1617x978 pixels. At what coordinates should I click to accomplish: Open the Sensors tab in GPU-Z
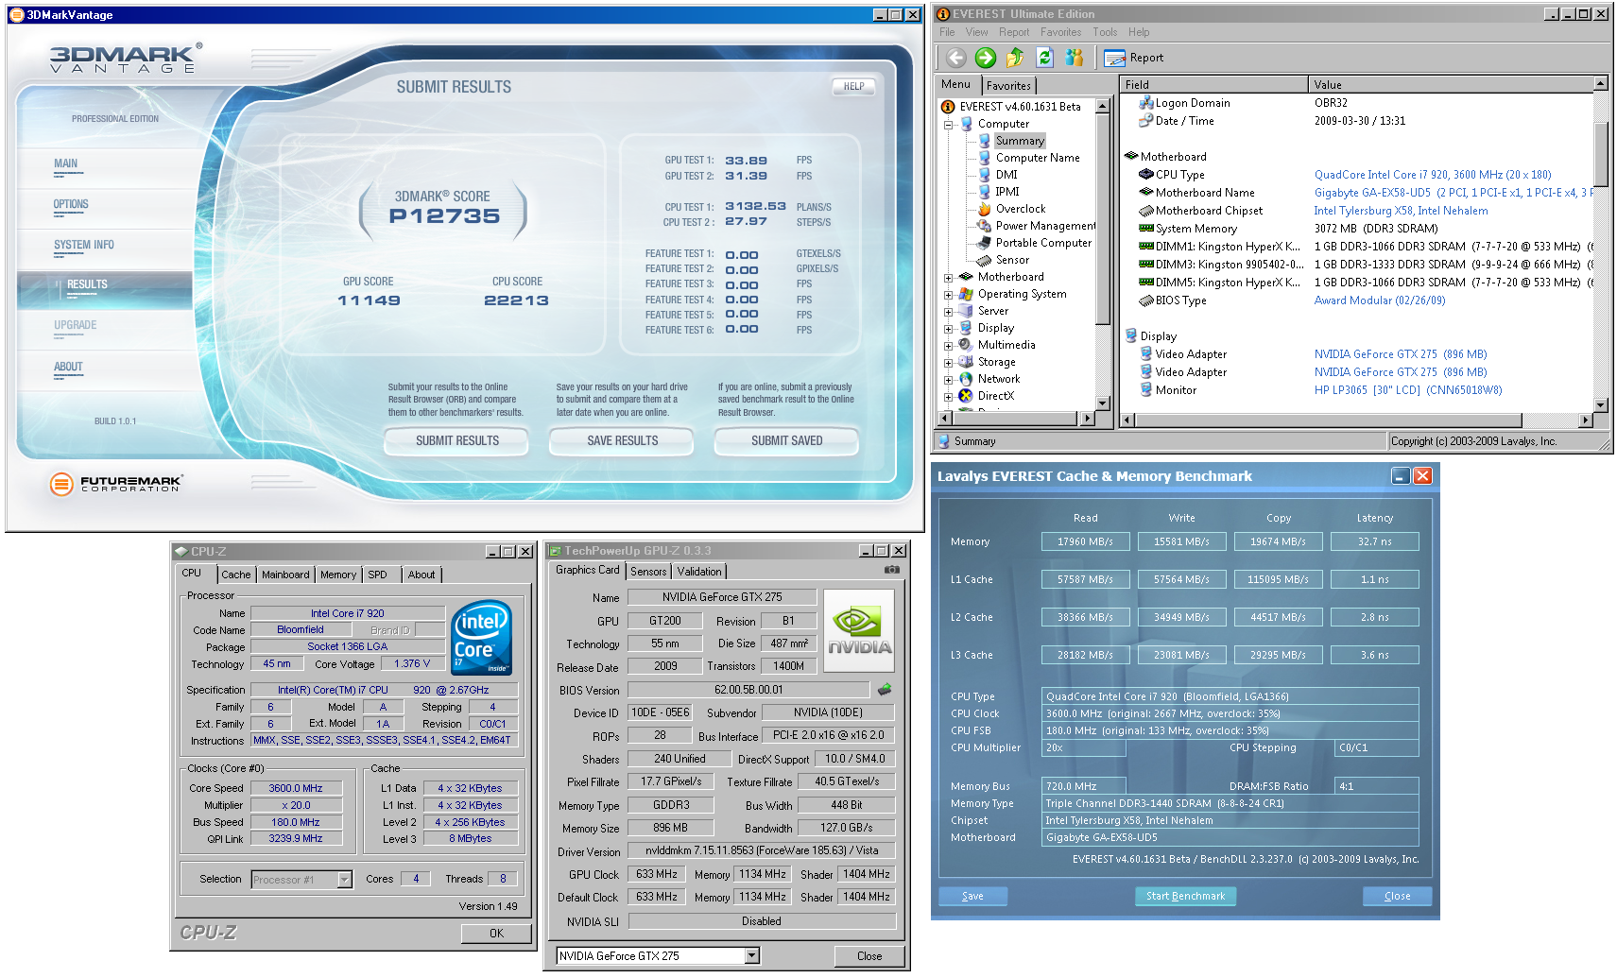pyautogui.click(x=648, y=572)
